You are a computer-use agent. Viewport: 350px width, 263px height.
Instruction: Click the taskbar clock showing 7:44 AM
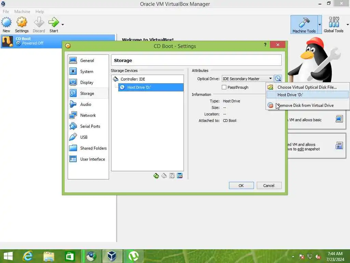click(x=335, y=256)
